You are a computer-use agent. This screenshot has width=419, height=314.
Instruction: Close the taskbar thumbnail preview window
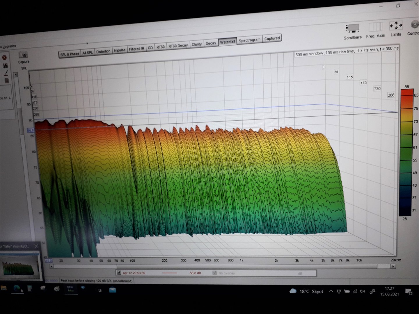36,246
